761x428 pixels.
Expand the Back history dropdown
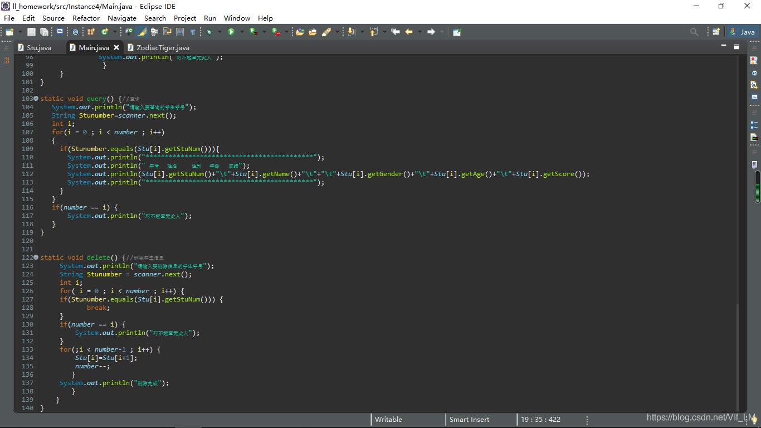(419, 32)
